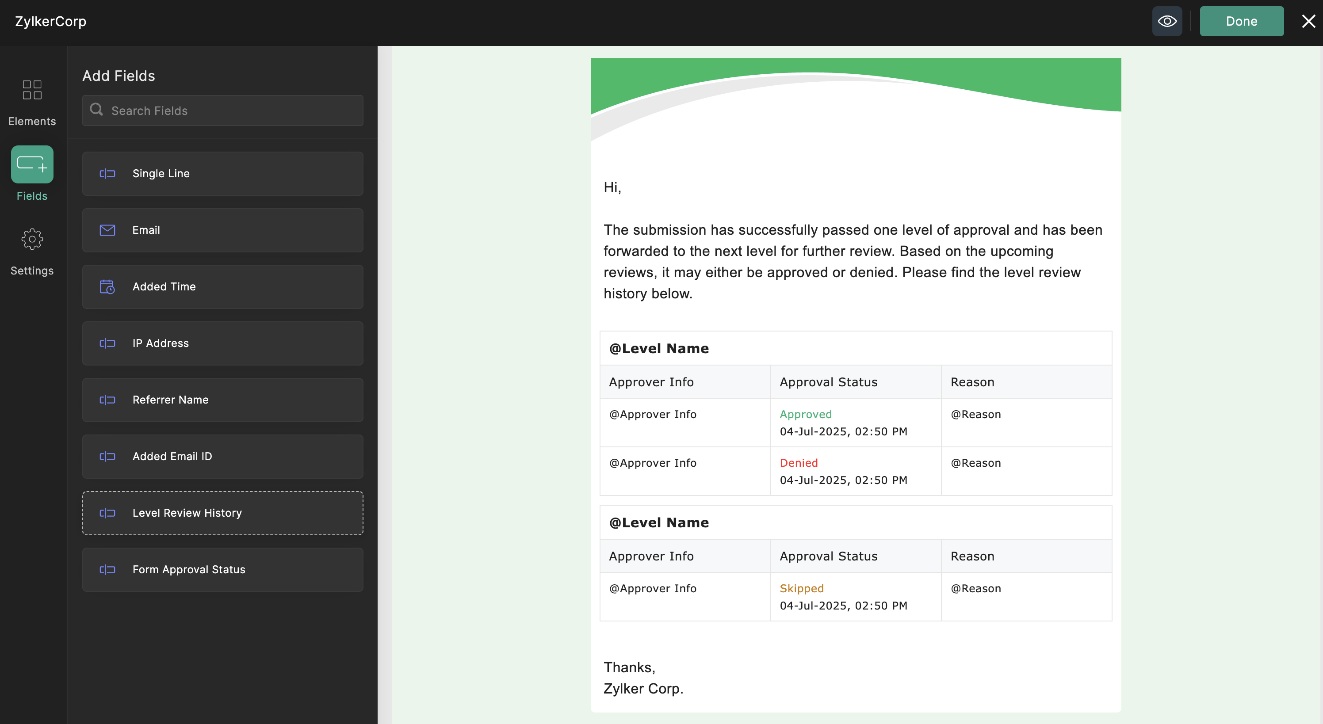
Task: Click the email body paragraph text
Action: click(x=853, y=261)
